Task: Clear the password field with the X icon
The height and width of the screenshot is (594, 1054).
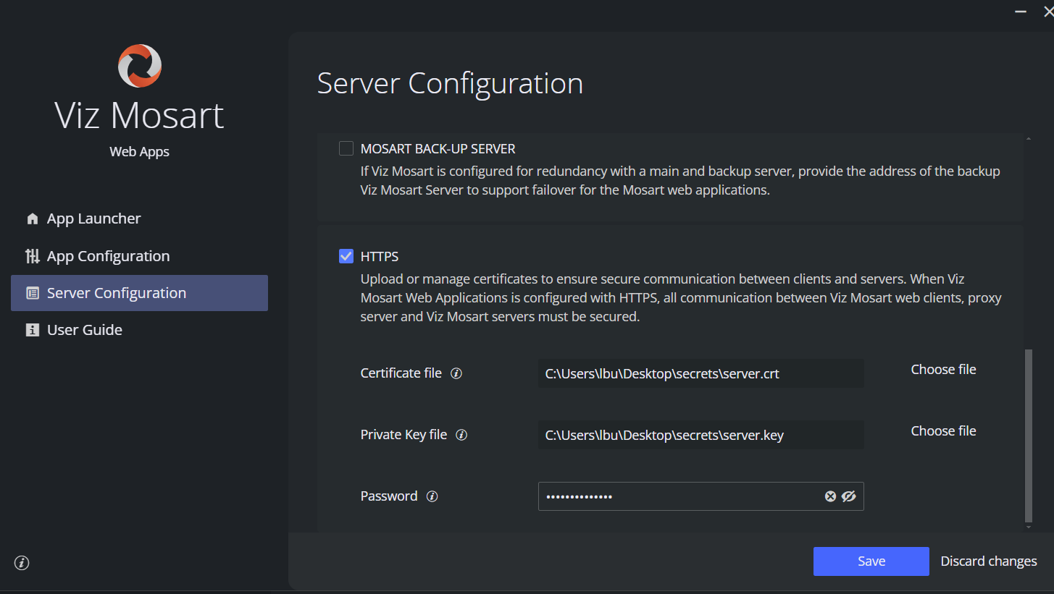Action: [x=830, y=496]
